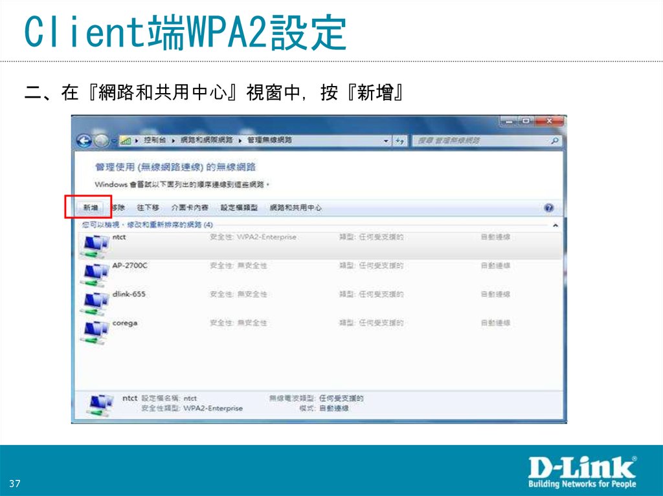Maximize the wireless networks window
The image size is (663, 496).
(x=526, y=122)
